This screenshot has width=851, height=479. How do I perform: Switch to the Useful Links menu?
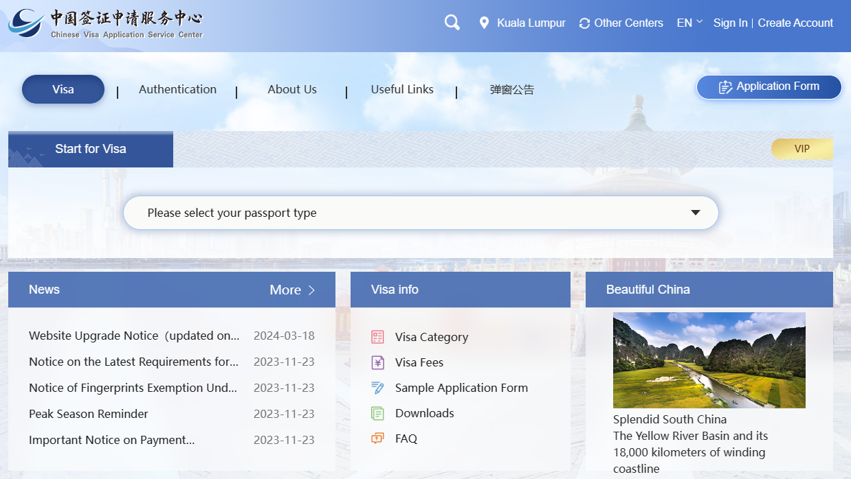tap(402, 89)
